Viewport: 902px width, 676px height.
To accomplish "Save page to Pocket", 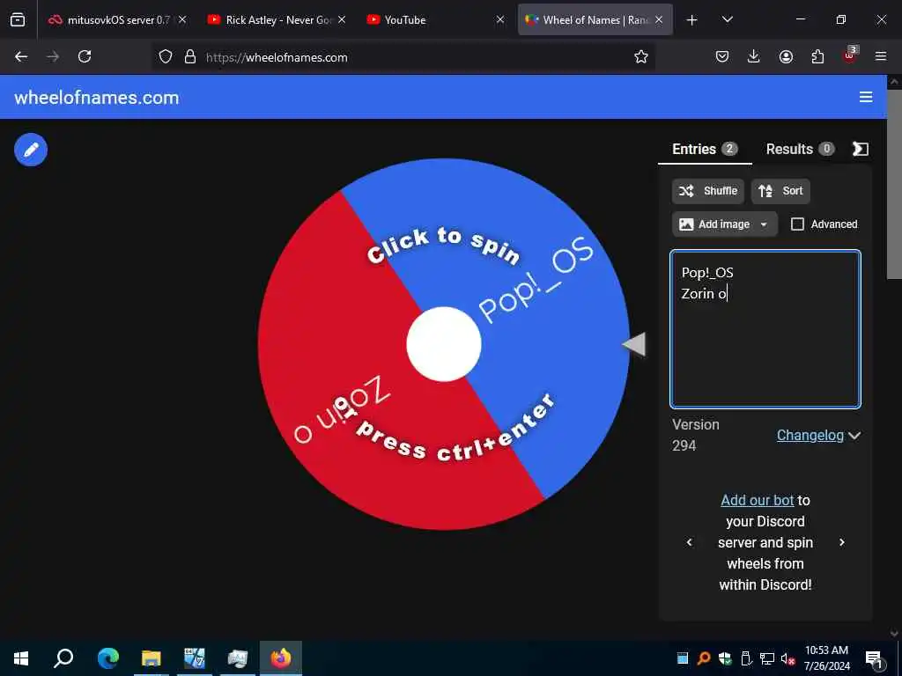I will coord(722,57).
